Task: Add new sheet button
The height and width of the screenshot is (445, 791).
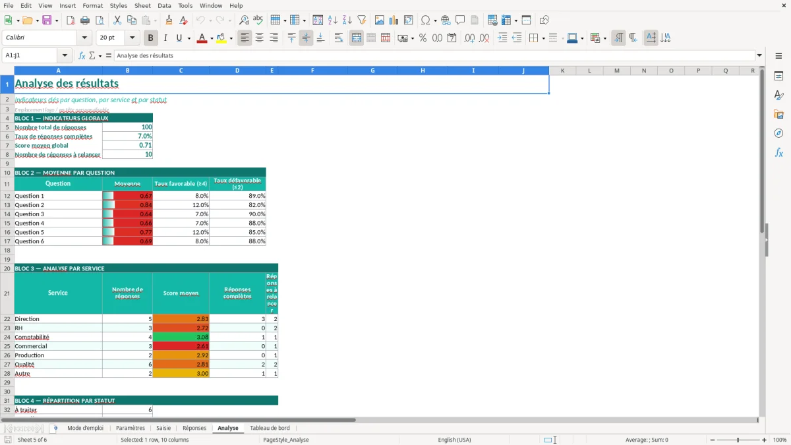Action: [x=55, y=428]
